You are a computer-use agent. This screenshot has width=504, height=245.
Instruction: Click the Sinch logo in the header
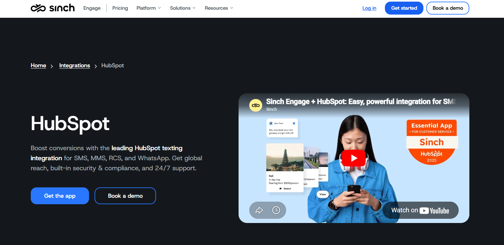click(x=52, y=8)
